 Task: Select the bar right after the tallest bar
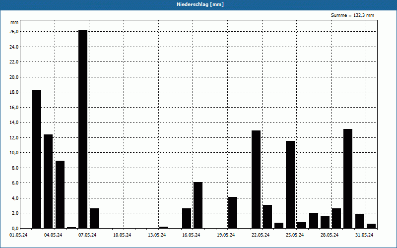(94, 218)
